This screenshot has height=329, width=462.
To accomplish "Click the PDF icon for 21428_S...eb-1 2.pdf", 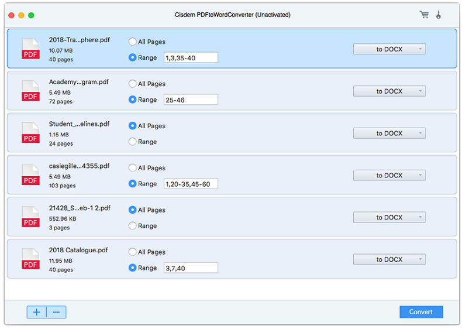I will point(30,217).
